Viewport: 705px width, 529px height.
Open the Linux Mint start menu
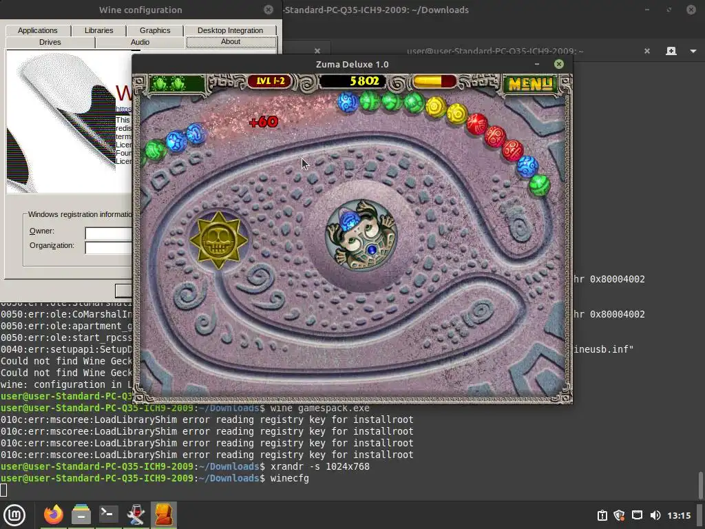pos(14,515)
